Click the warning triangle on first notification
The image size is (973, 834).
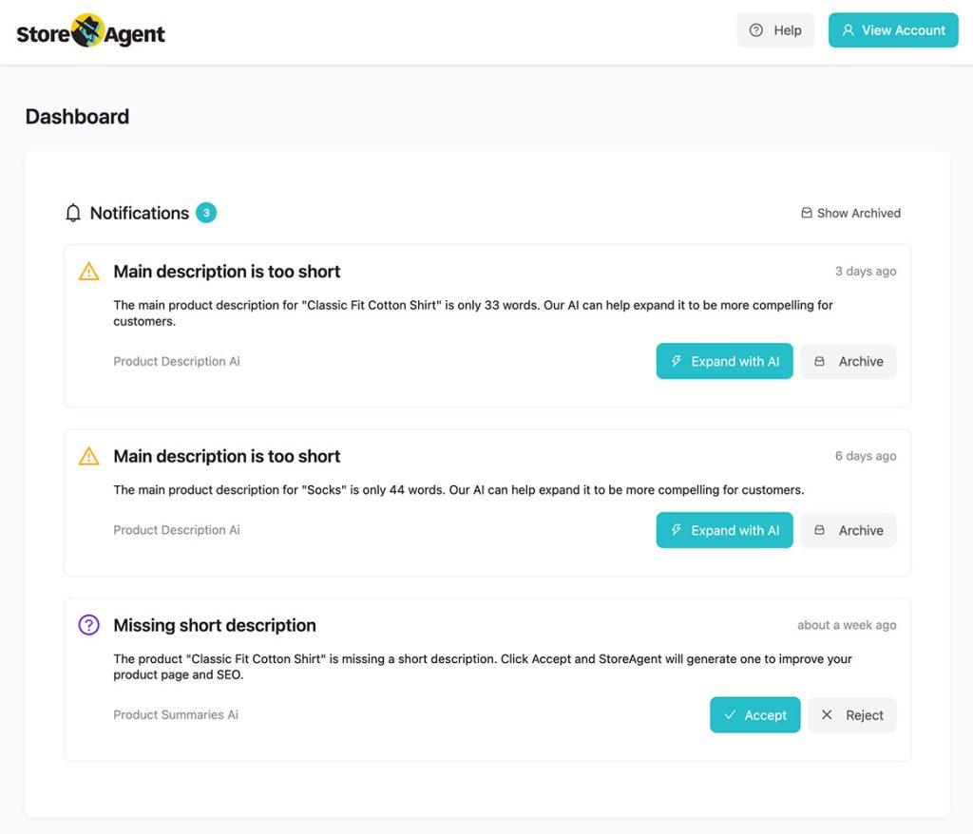[x=88, y=271]
